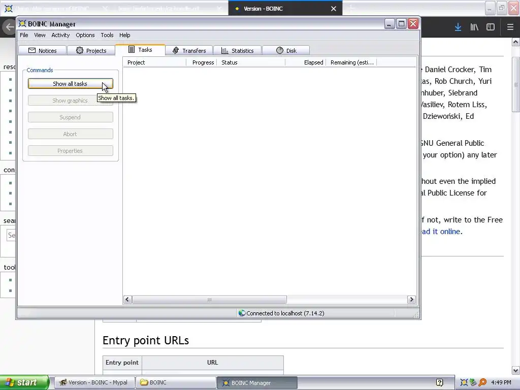This screenshot has height=390, width=520.
Task: Click the read it online link in browser
Action: point(441,232)
